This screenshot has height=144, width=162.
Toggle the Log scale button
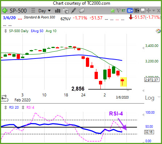pyautogui.click(x=150, y=98)
